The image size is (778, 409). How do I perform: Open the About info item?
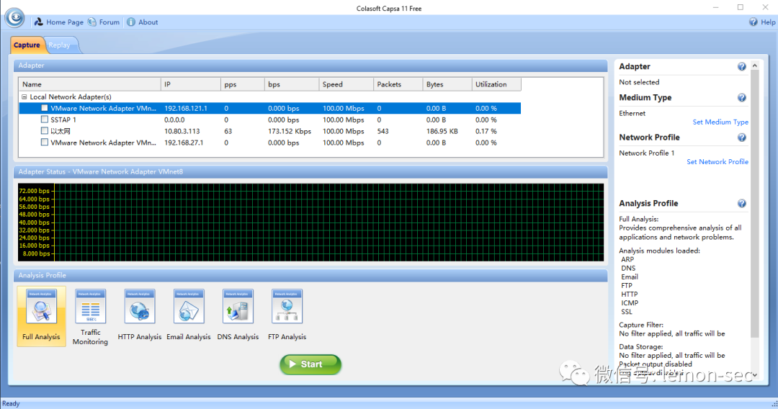tap(143, 22)
